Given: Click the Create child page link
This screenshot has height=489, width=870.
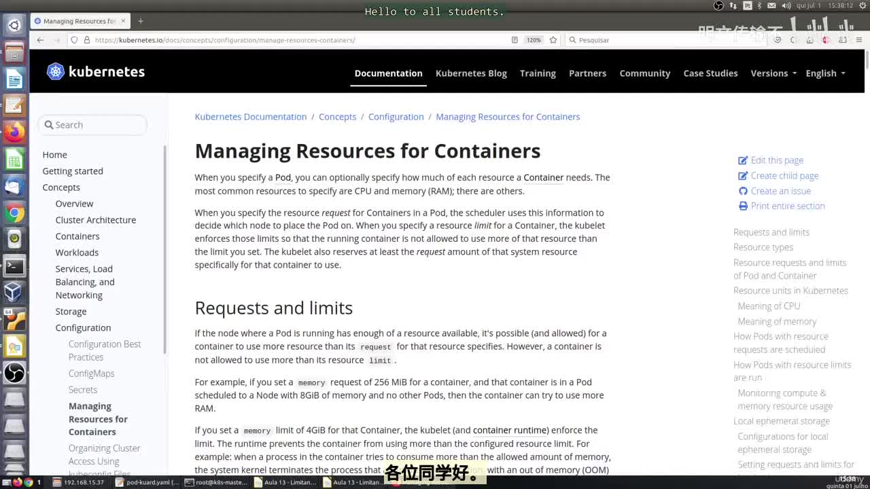Looking at the screenshot, I should click(x=778, y=175).
